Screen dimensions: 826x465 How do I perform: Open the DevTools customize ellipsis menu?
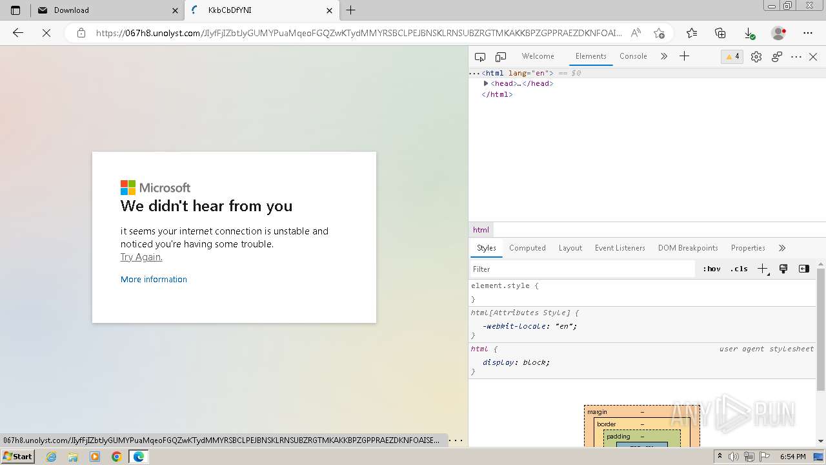point(796,57)
